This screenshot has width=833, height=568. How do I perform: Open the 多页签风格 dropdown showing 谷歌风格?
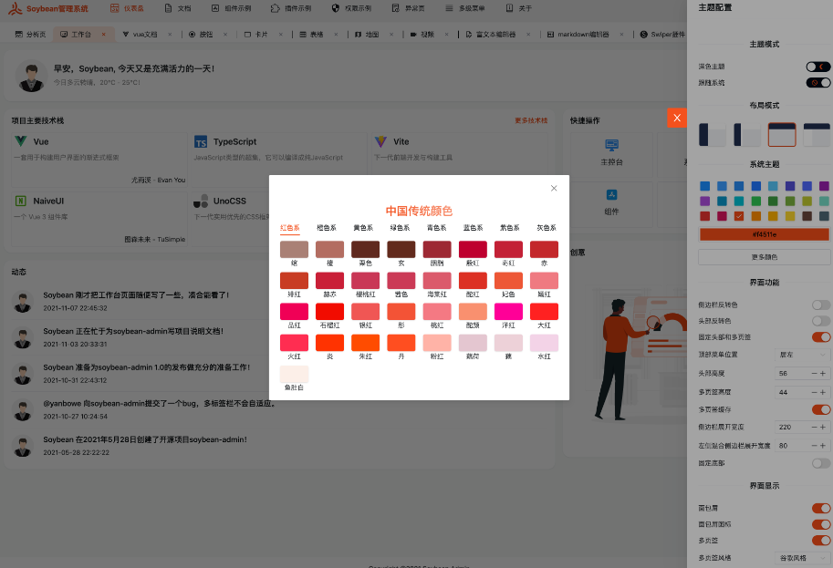click(802, 558)
